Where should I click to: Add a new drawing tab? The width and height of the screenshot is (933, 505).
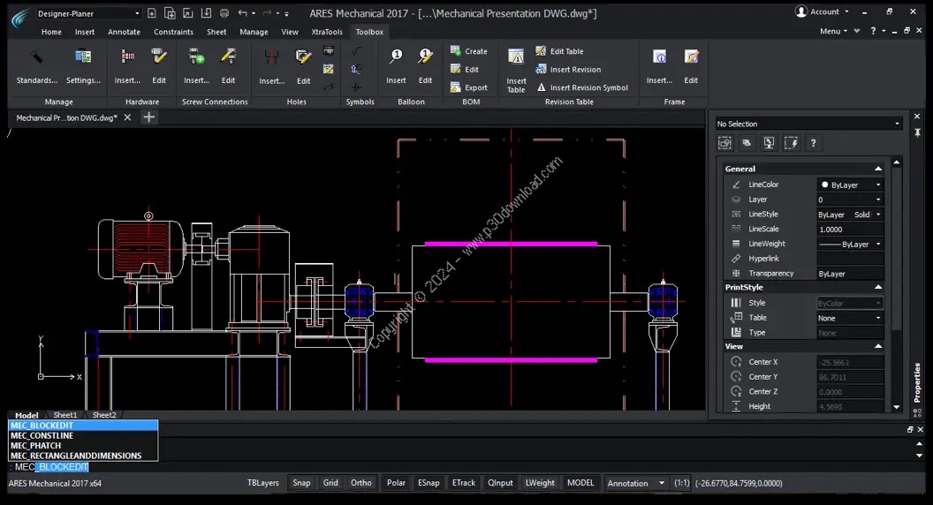[x=148, y=117]
